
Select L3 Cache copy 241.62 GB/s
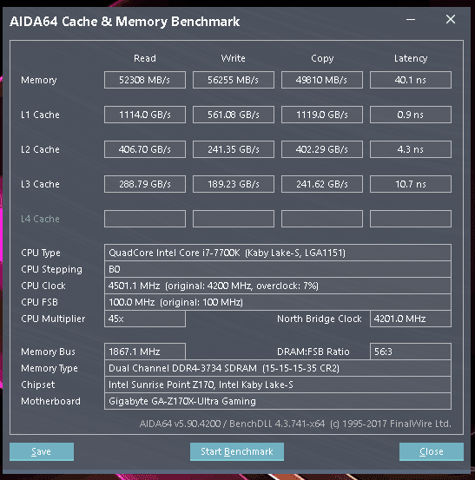point(322,184)
